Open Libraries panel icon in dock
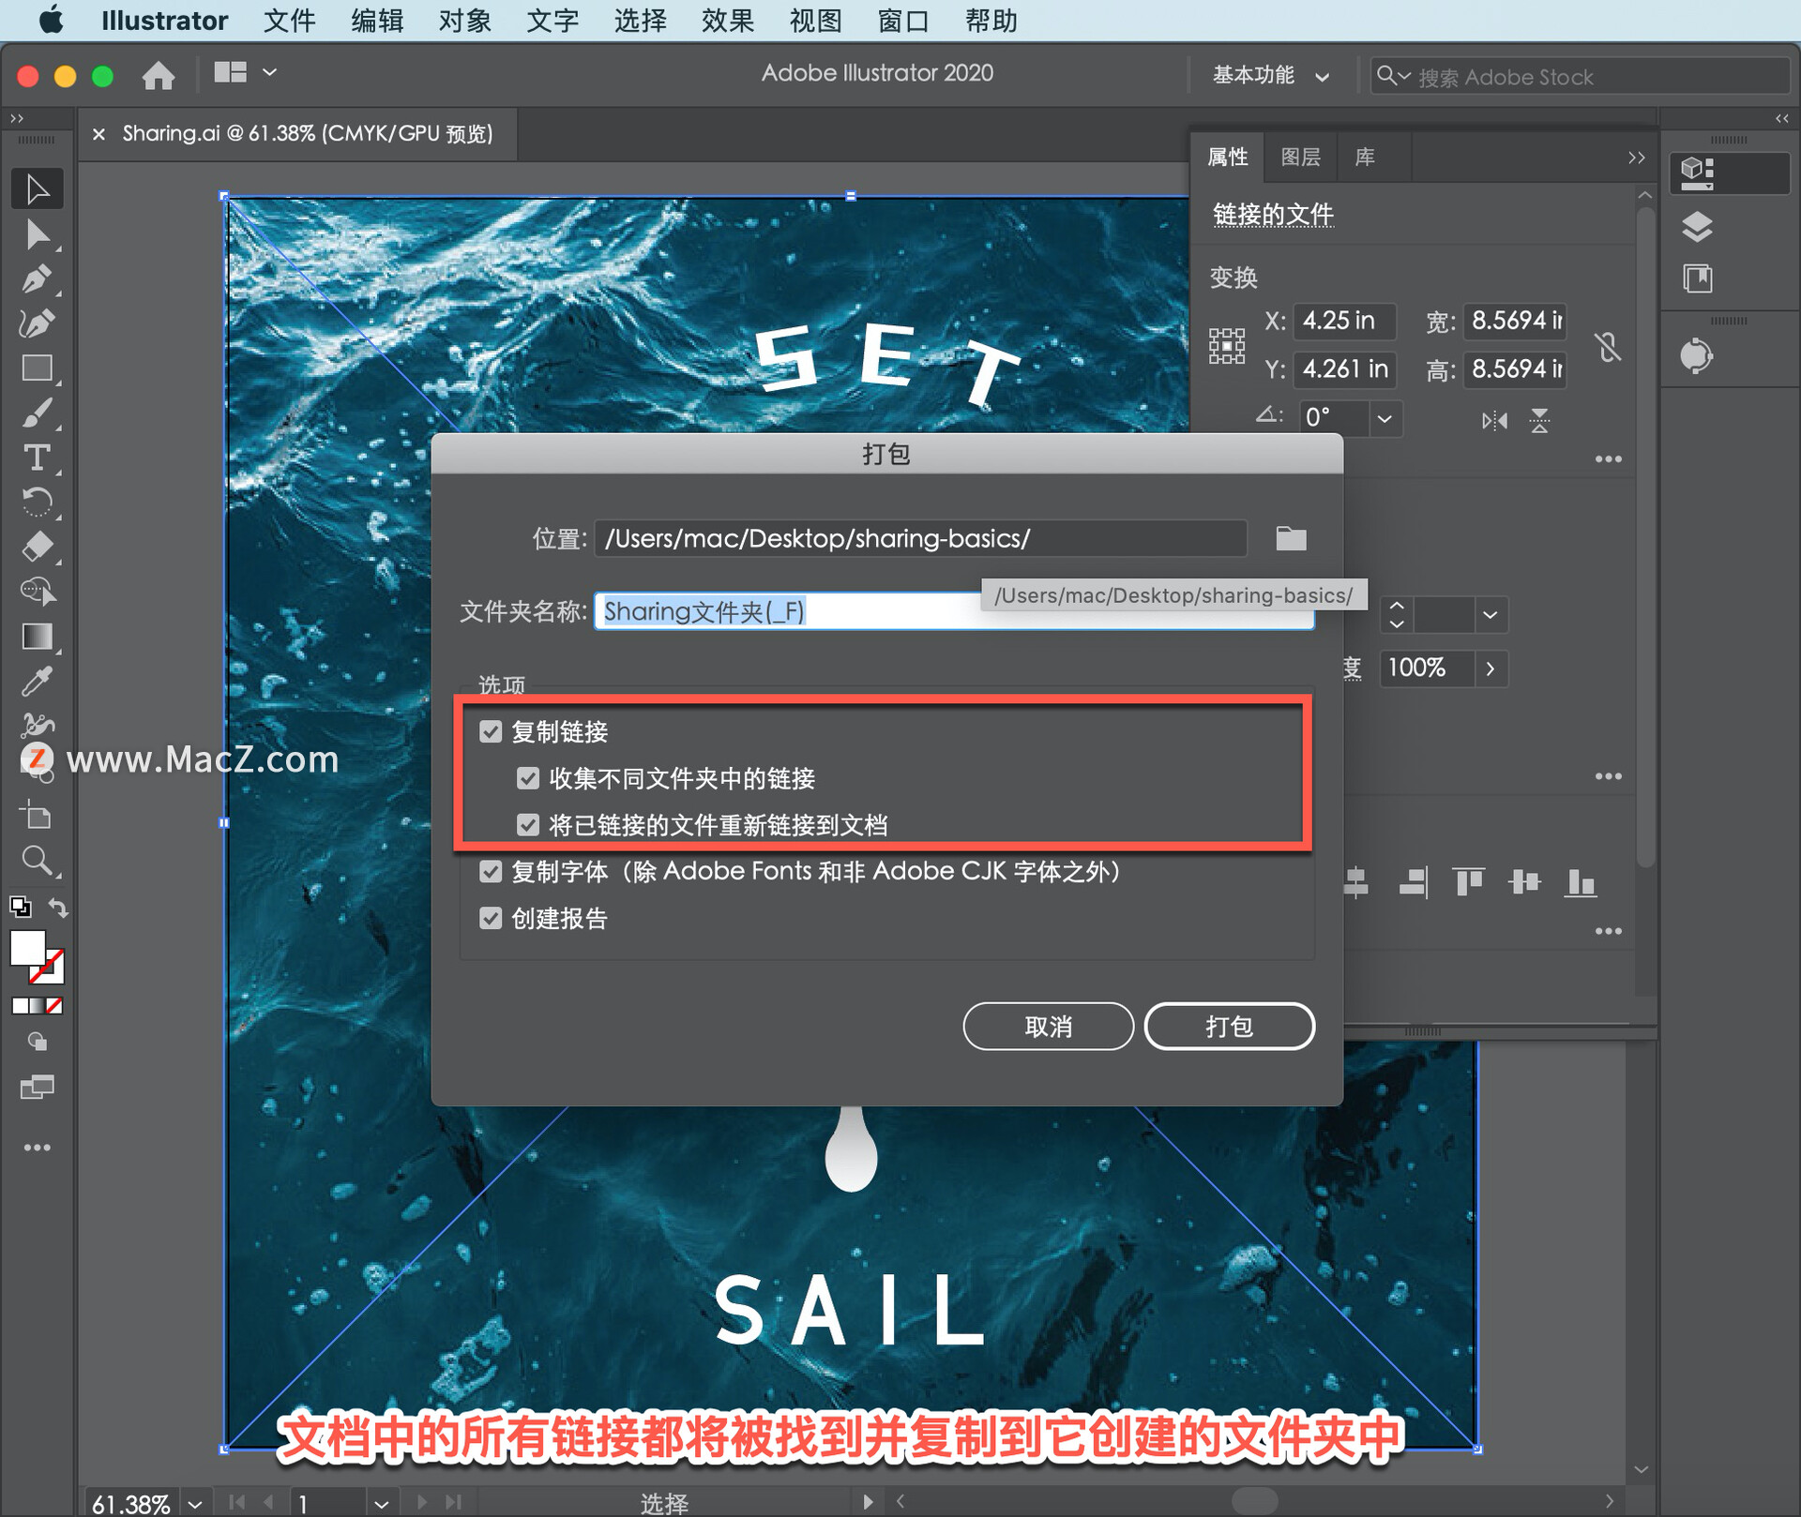The width and height of the screenshot is (1801, 1517). point(1698,278)
